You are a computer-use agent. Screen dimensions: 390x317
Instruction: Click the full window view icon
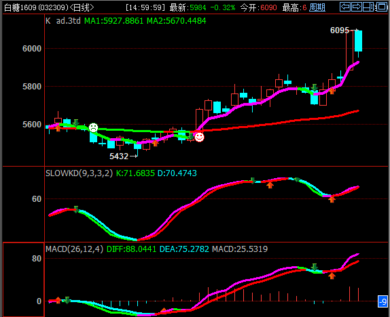(x=381, y=7)
